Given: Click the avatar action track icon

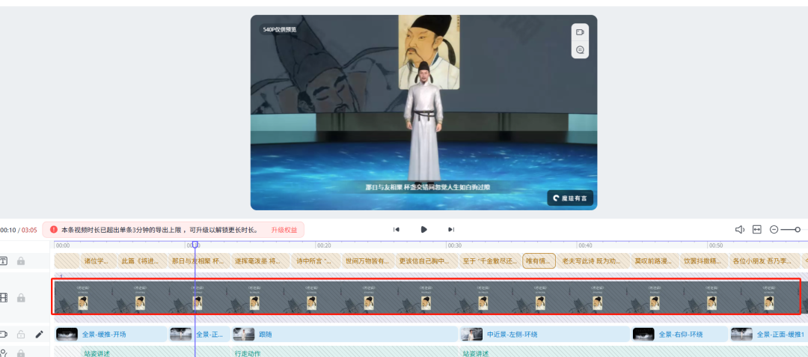Looking at the screenshot, I should 4,353.
